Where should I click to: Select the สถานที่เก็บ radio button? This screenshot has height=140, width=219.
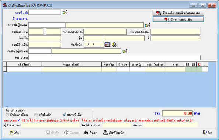pyautogui.click(x=64, y=115)
